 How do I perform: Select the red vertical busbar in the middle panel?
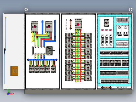(x=81, y=56)
